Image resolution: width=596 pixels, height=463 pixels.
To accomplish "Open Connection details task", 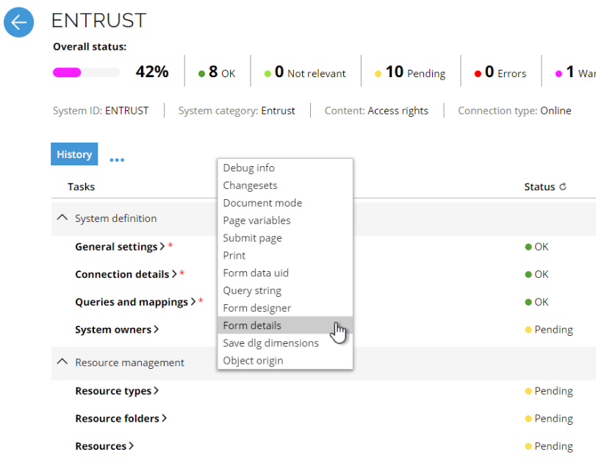I will 126,274.
